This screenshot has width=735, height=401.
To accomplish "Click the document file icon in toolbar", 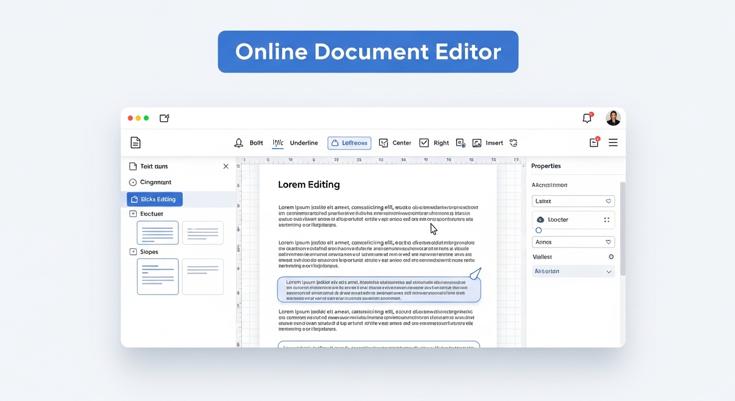I will pyautogui.click(x=135, y=143).
